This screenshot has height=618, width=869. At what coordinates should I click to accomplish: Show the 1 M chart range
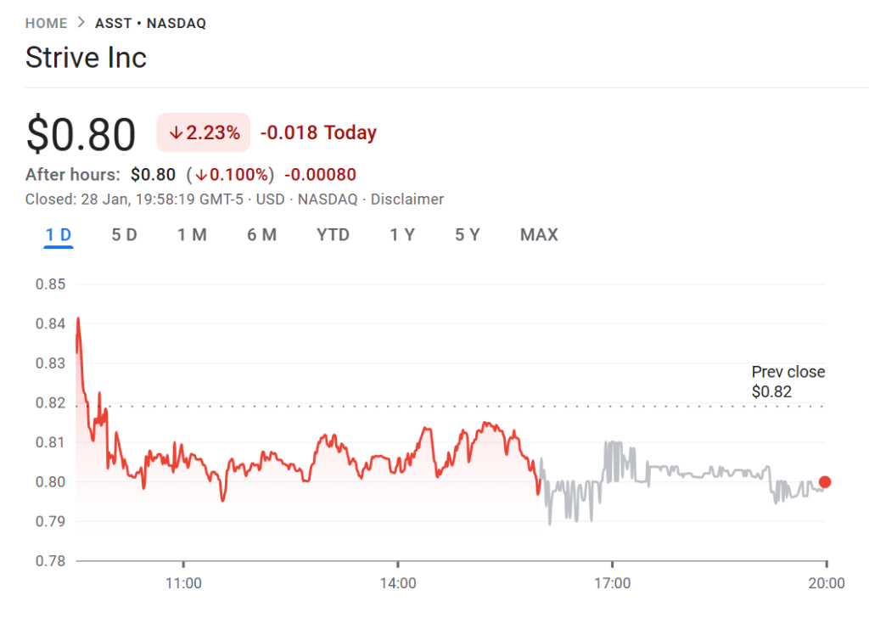(x=192, y=235)
